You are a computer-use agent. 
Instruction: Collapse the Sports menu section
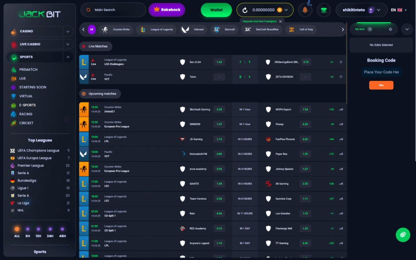(x=68, y=57)
